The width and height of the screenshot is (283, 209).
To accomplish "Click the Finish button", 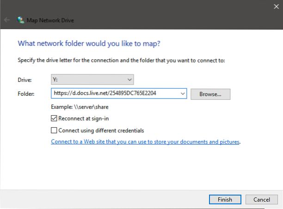I will point(224,199).
